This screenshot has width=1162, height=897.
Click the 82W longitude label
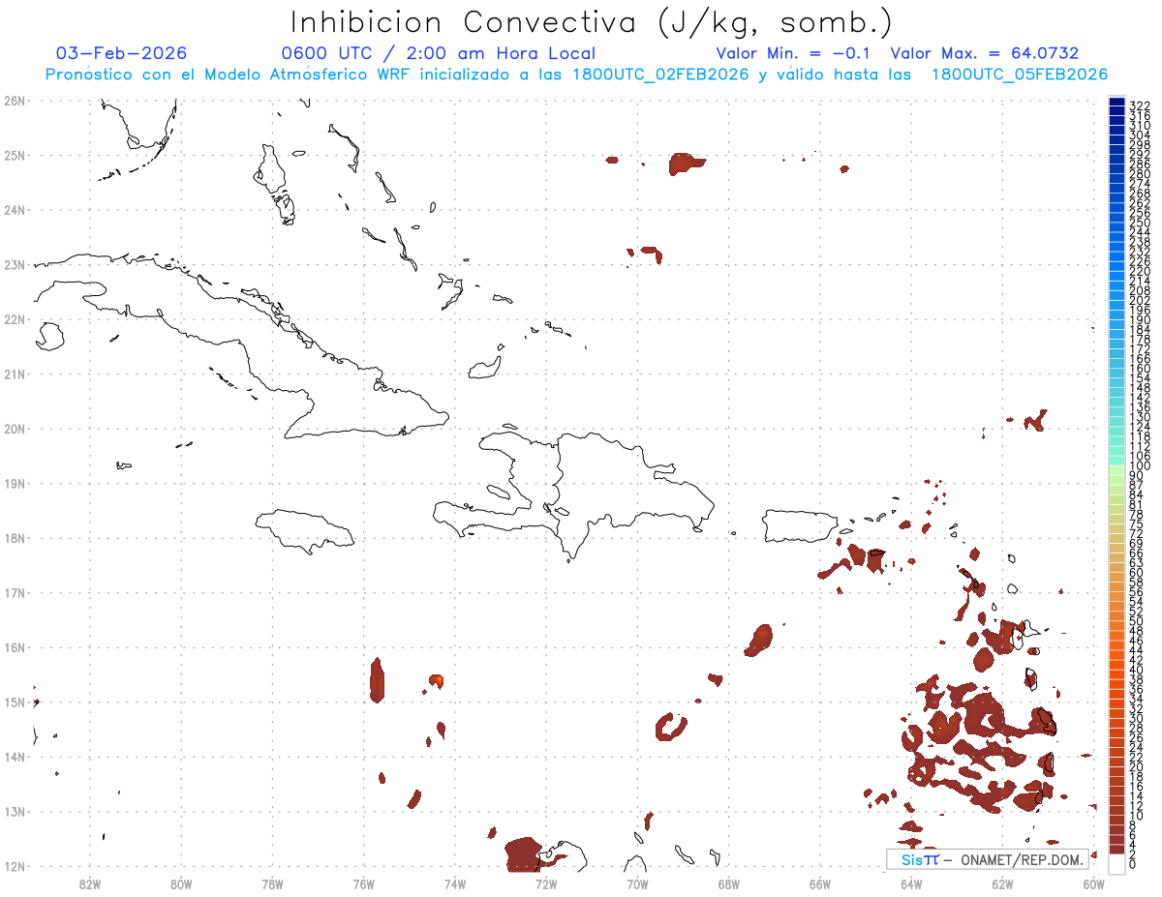pyautogui.click(x=90, y=883)
